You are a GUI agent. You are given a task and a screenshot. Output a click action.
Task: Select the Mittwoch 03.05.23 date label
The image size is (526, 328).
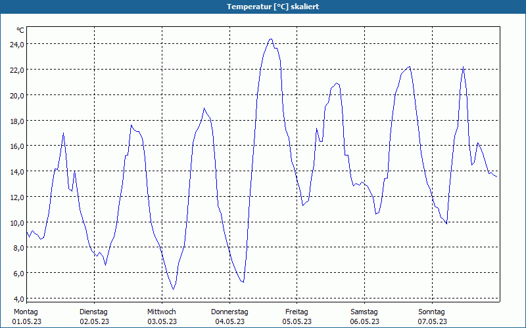coord(162,317)
